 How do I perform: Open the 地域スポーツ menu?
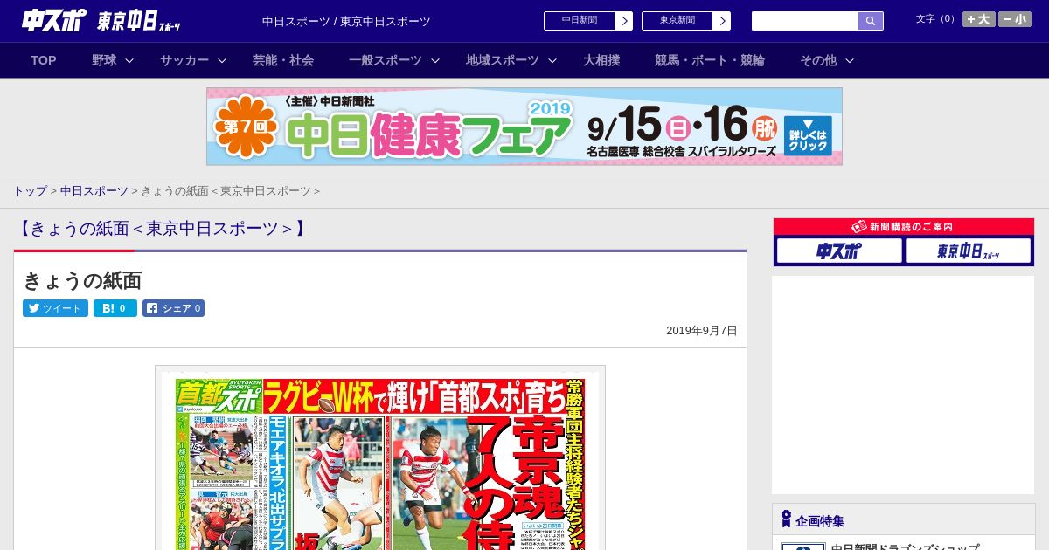click(503, 60)
